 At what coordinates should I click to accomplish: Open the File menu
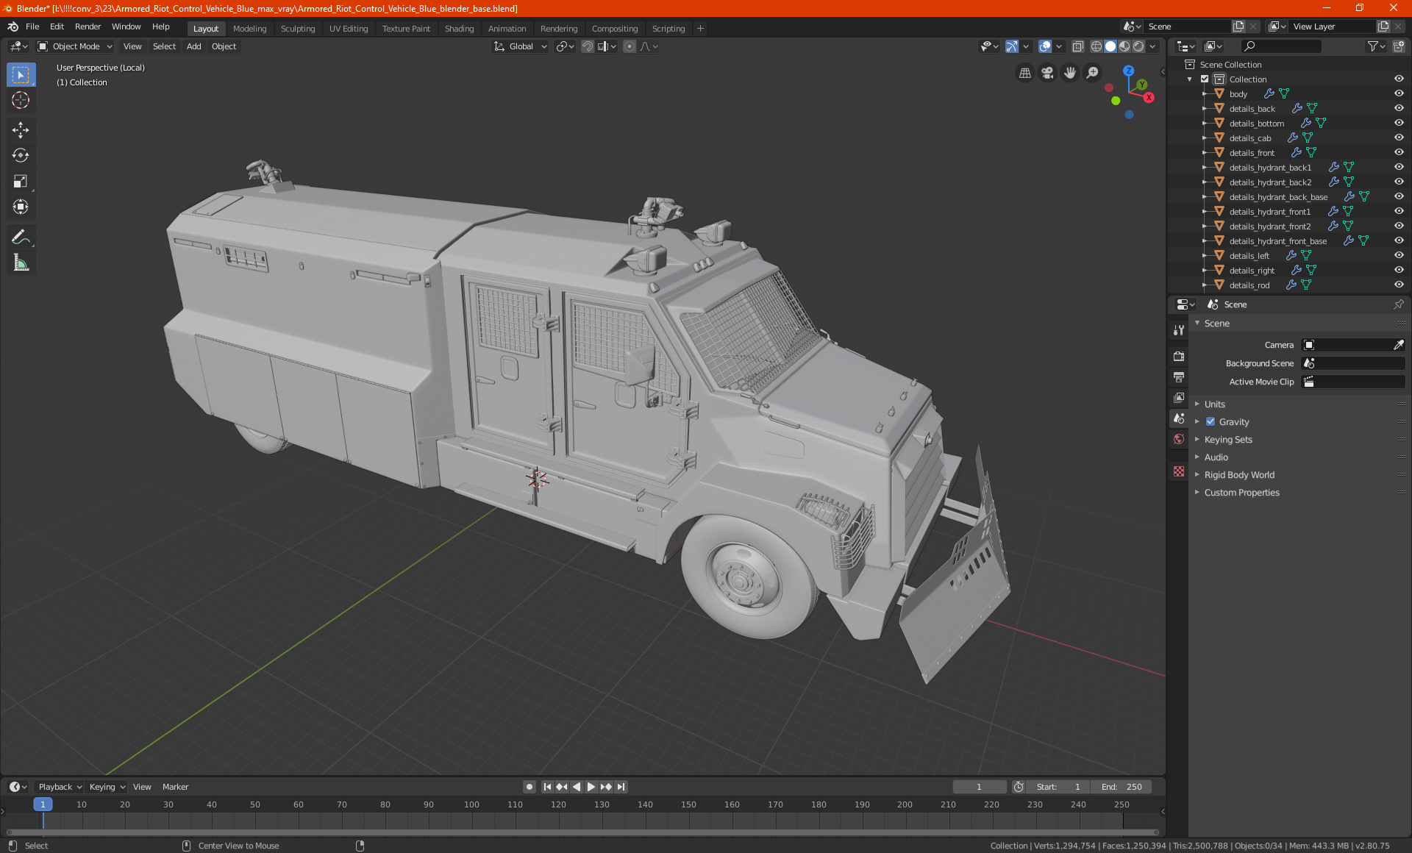32,26
